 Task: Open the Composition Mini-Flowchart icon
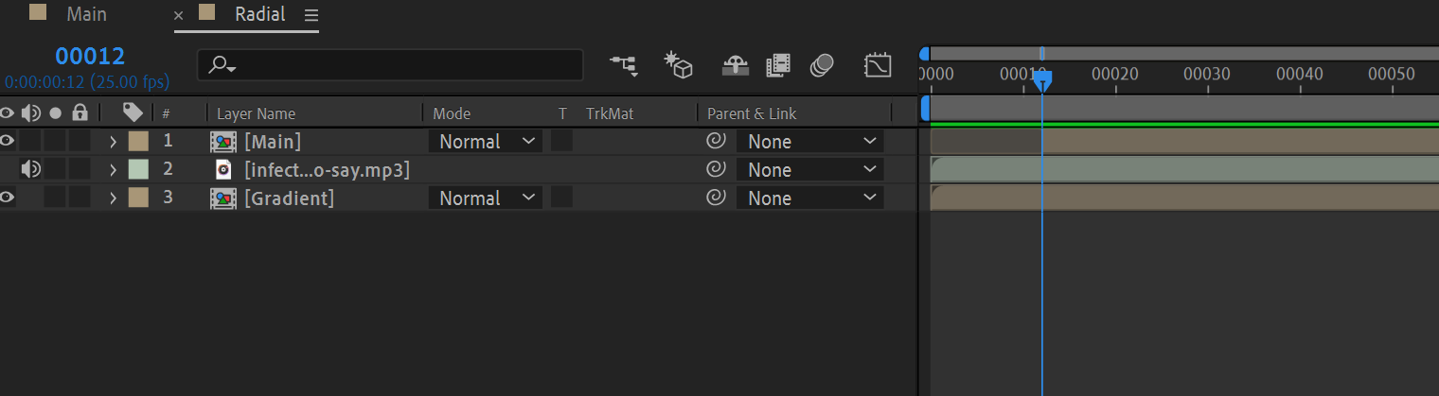[623, 64]
